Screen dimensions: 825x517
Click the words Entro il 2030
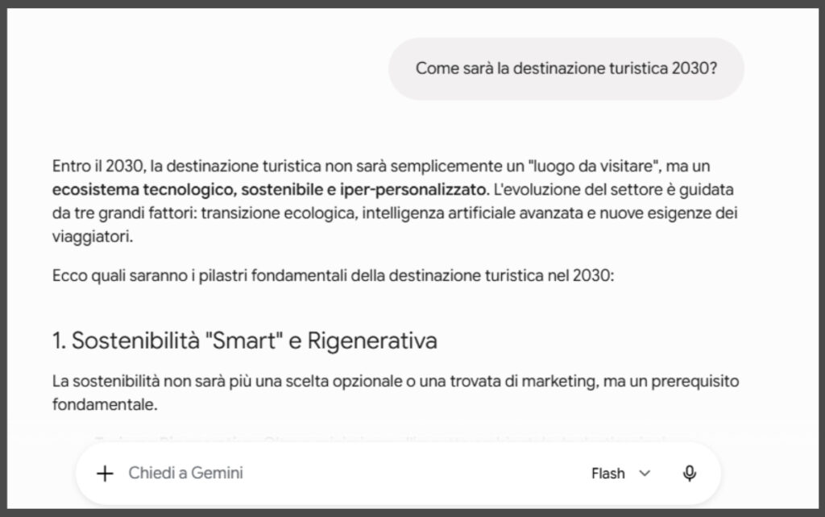point(97,166)
